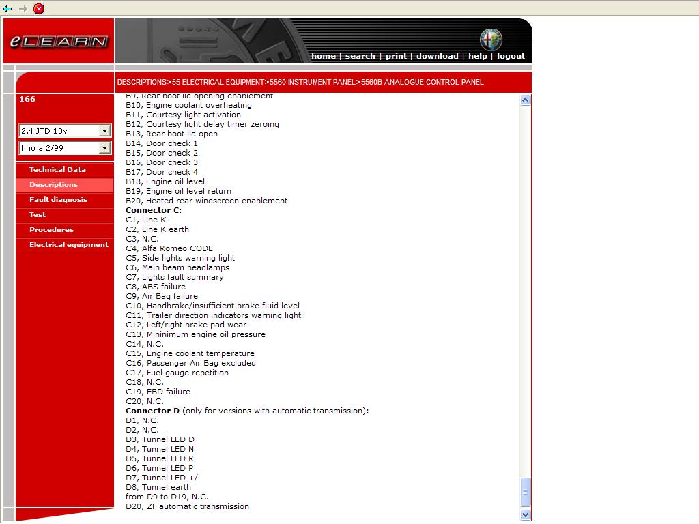
Task: Click the eLearn logo
Action: [59, 42]
